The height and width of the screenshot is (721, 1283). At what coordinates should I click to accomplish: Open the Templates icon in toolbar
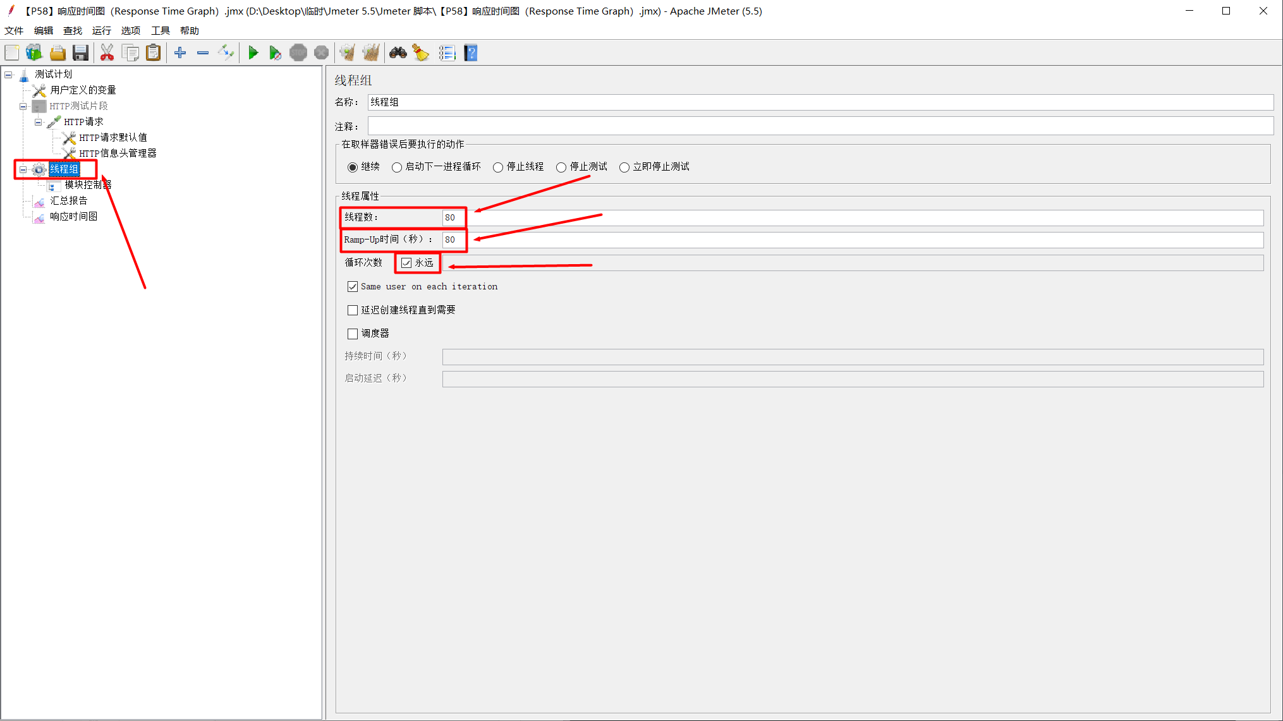34,53
